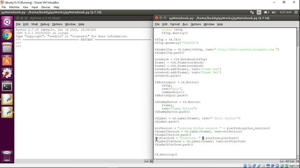Open Window menu in pyNotebook.py editor

[x=209, y=24]
